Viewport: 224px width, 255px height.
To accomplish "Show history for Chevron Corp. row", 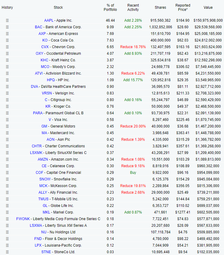I will (x=7, y=47).
